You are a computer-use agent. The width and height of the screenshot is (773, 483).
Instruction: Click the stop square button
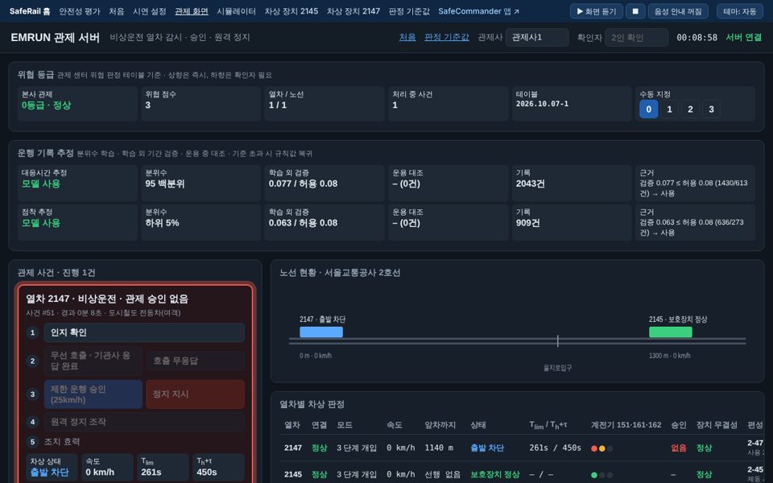pyautogui.click(x=635, y=10)
